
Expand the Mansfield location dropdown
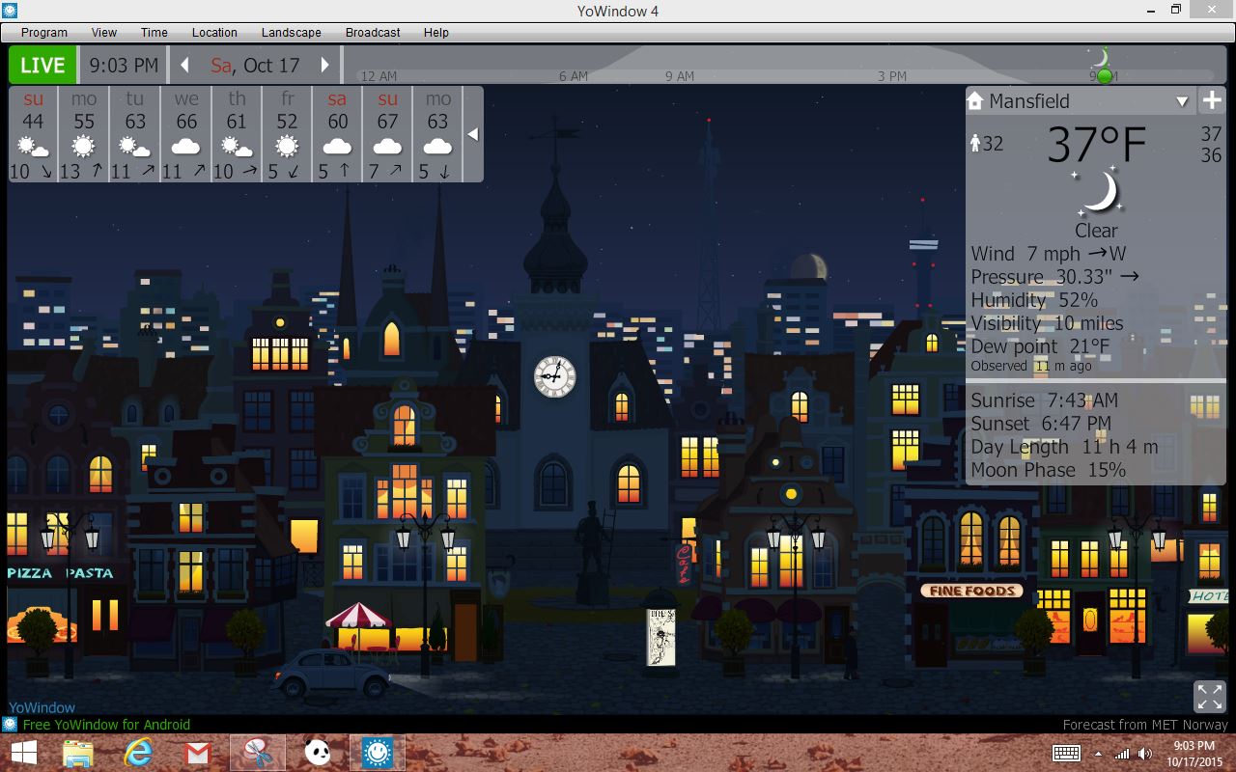coord(1182,101)
